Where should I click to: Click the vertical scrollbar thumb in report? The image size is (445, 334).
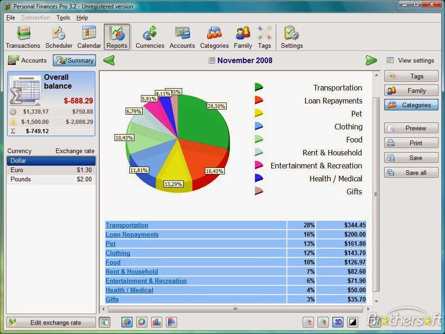click(x=376, y=194)
